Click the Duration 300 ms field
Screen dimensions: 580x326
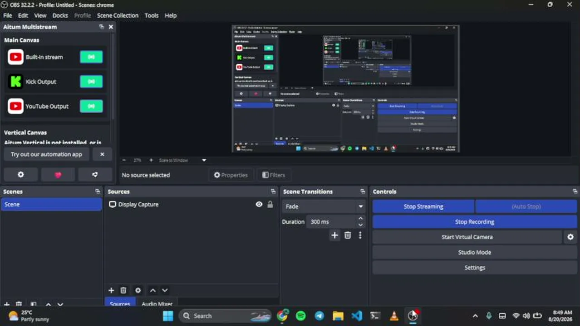[331, 222]
